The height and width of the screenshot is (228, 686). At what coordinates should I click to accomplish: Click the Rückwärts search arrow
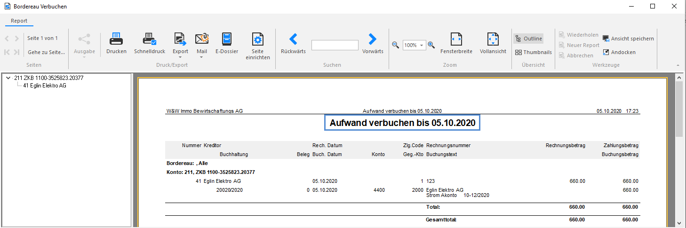pos(293,39)
